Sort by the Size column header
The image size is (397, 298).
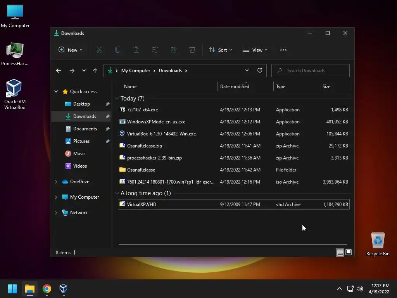coord(335,87)
